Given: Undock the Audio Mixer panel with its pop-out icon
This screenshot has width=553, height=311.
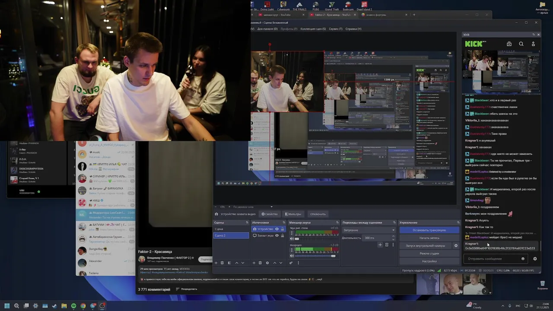Looking at the screenshot, I should [337, 222].
